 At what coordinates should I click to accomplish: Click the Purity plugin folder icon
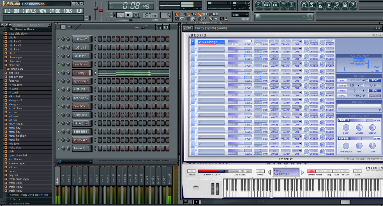coord(190,28)
